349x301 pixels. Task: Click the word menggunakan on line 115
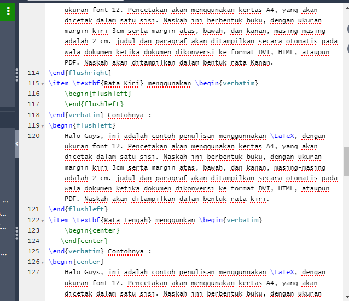pyautogui.click(x=169, y=83)
